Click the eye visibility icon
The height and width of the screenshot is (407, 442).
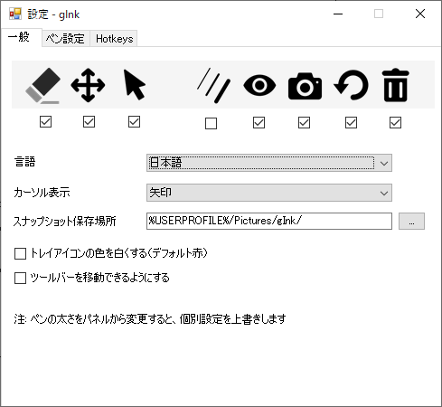[259, 86]
